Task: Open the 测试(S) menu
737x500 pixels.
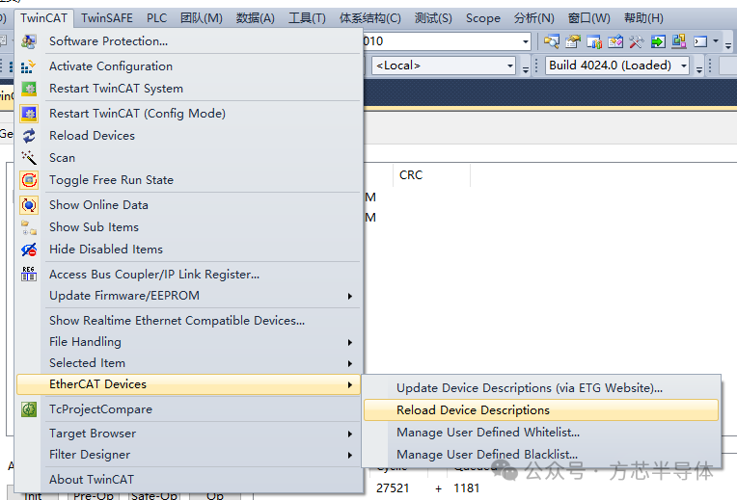Action: pos(433,18)
